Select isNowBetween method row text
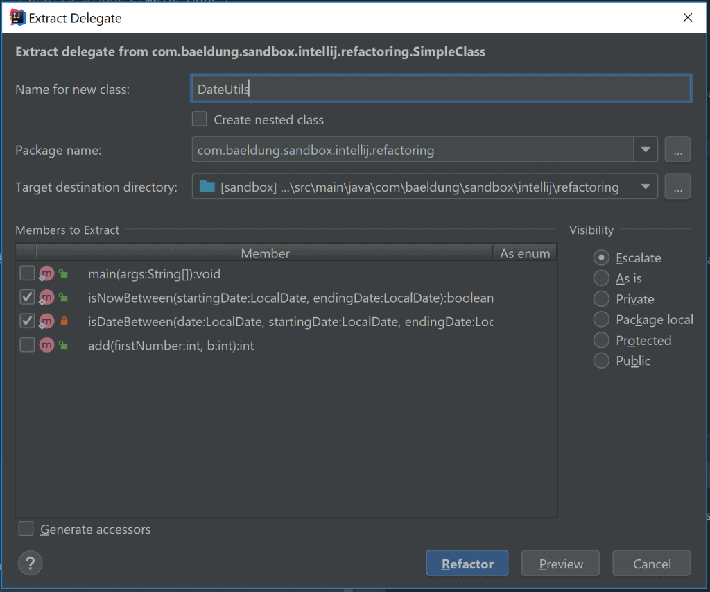Viewport: 710px width, 592px height. click(x=291, y=298)
